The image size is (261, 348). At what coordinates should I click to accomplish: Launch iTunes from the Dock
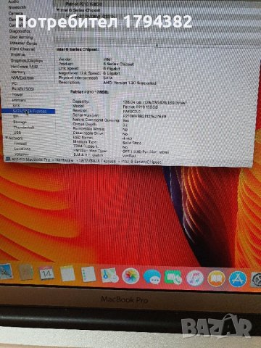point(195,278)
